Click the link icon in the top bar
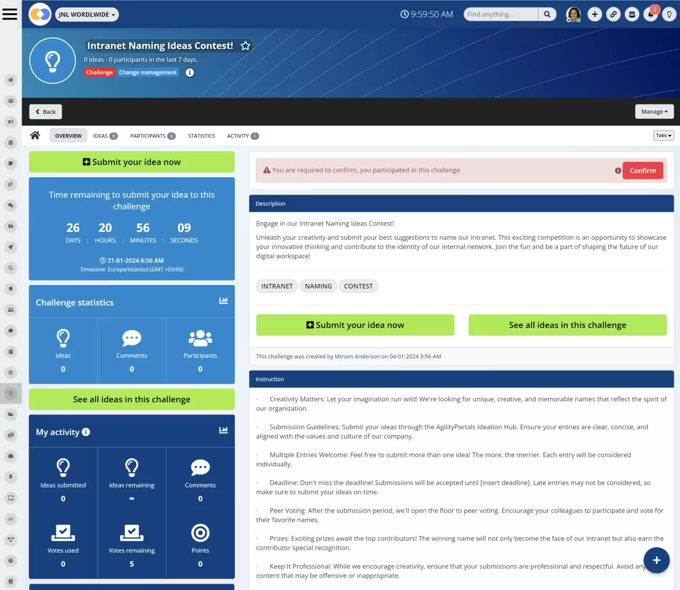Image resolution: width=680 pixels, height=590 pixels. click(613, 14)
